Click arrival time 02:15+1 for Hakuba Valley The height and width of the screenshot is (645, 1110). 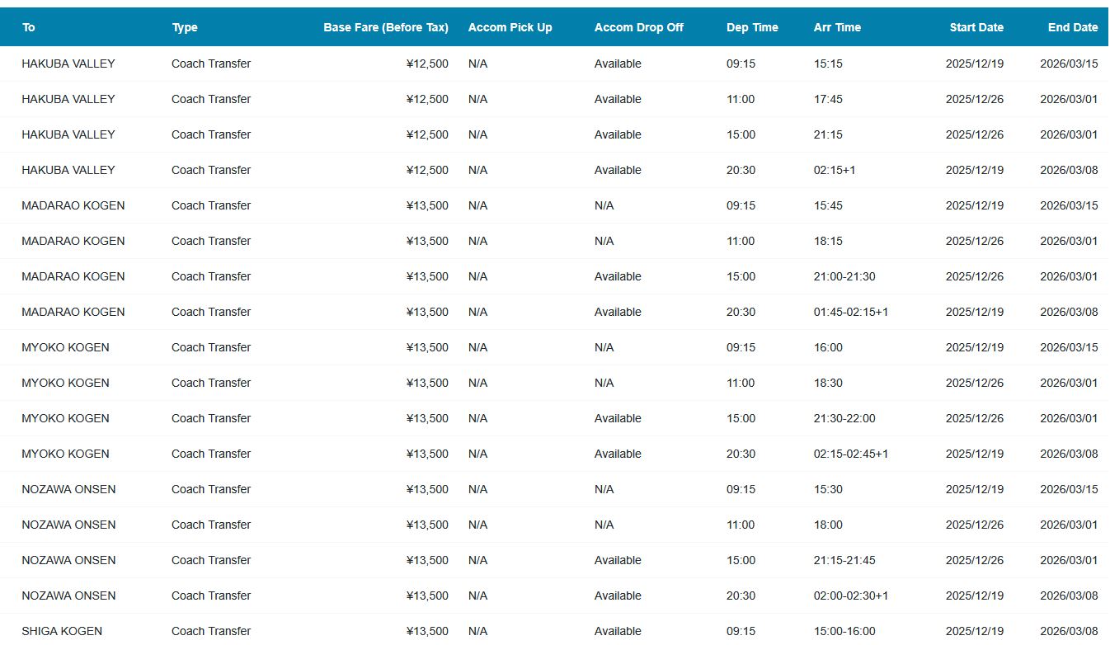[835, 170]
